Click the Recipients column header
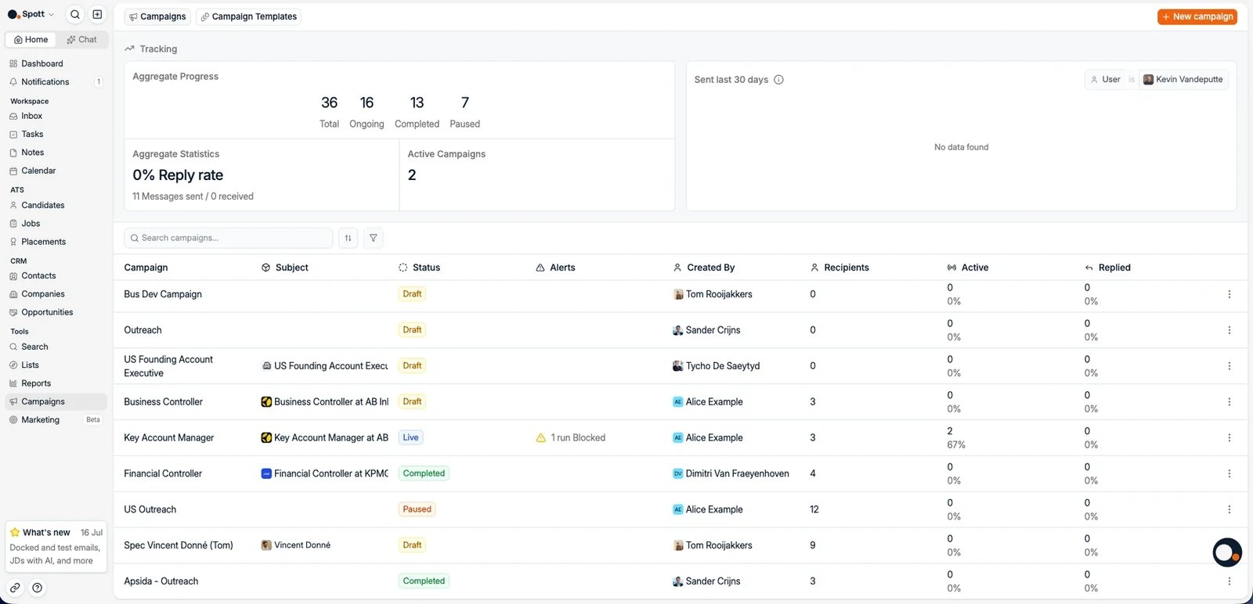This screenshot has width=1253, height=604. pyautogui.click(x=840, y=268)
